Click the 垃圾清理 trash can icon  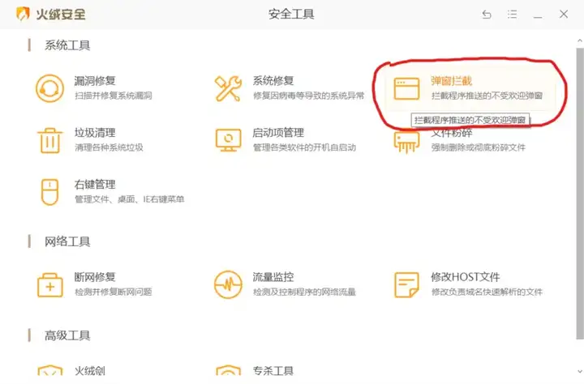(49, 140)
